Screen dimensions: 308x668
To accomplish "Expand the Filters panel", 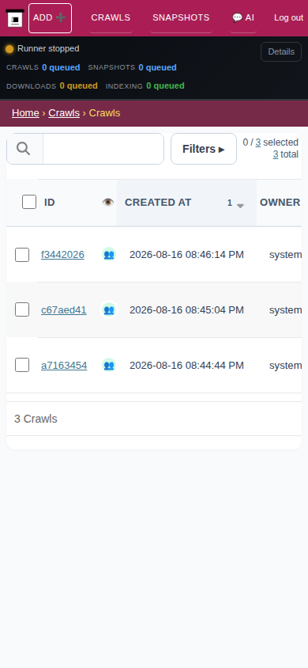I will pyautogui.click(x=204, y=149).
